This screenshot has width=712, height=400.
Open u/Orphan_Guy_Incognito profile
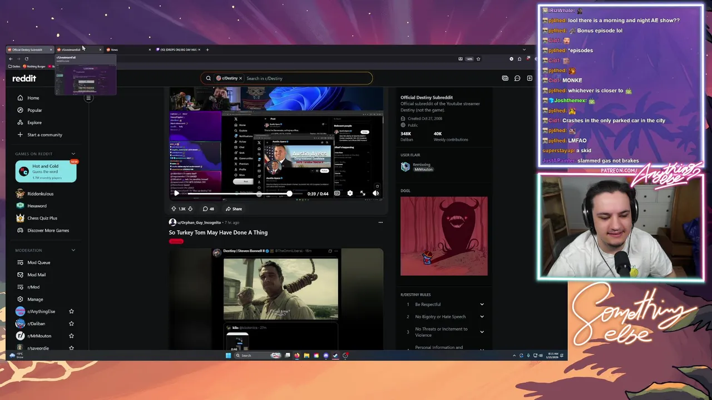tap(199, 222)
